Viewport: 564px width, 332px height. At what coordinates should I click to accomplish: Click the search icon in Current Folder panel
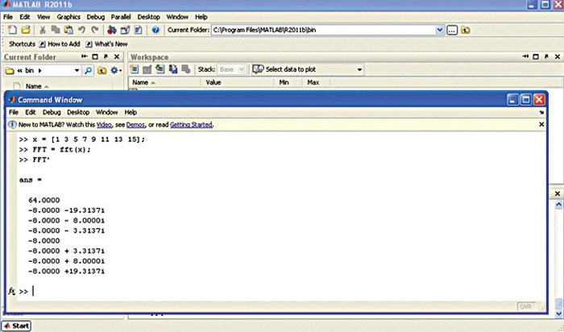(87, 71)
